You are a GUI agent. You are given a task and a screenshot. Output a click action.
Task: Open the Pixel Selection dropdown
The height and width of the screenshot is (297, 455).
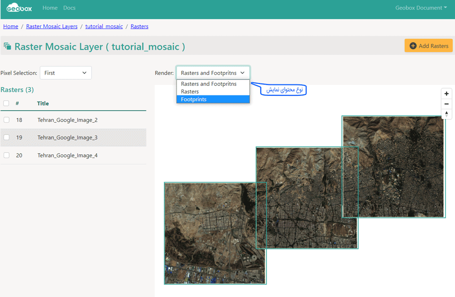(66, 73)
